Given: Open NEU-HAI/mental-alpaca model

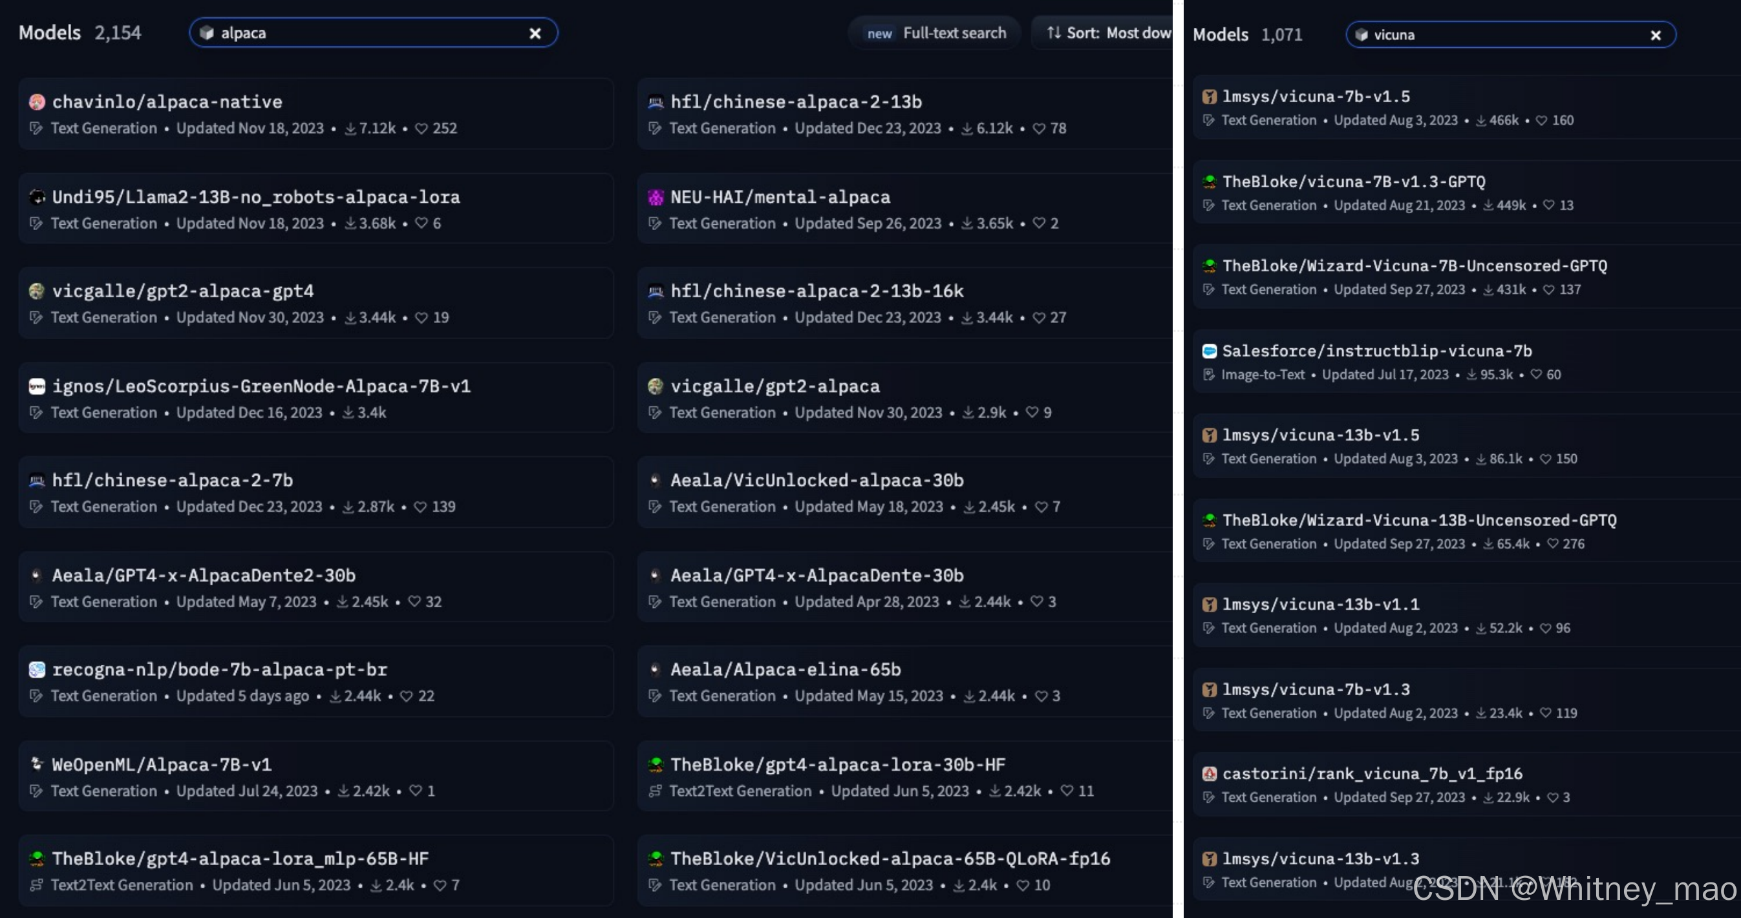Looking at the screenshot, I should click(x=780, y=197).
